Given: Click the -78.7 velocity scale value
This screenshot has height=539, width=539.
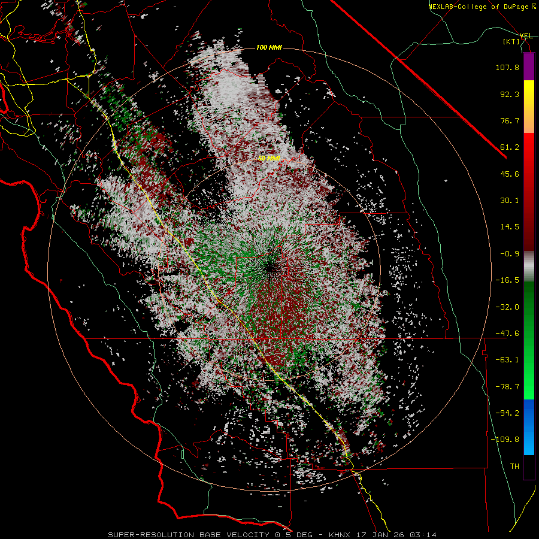Looking at the screenshot, I should click(x=507, y=387).
